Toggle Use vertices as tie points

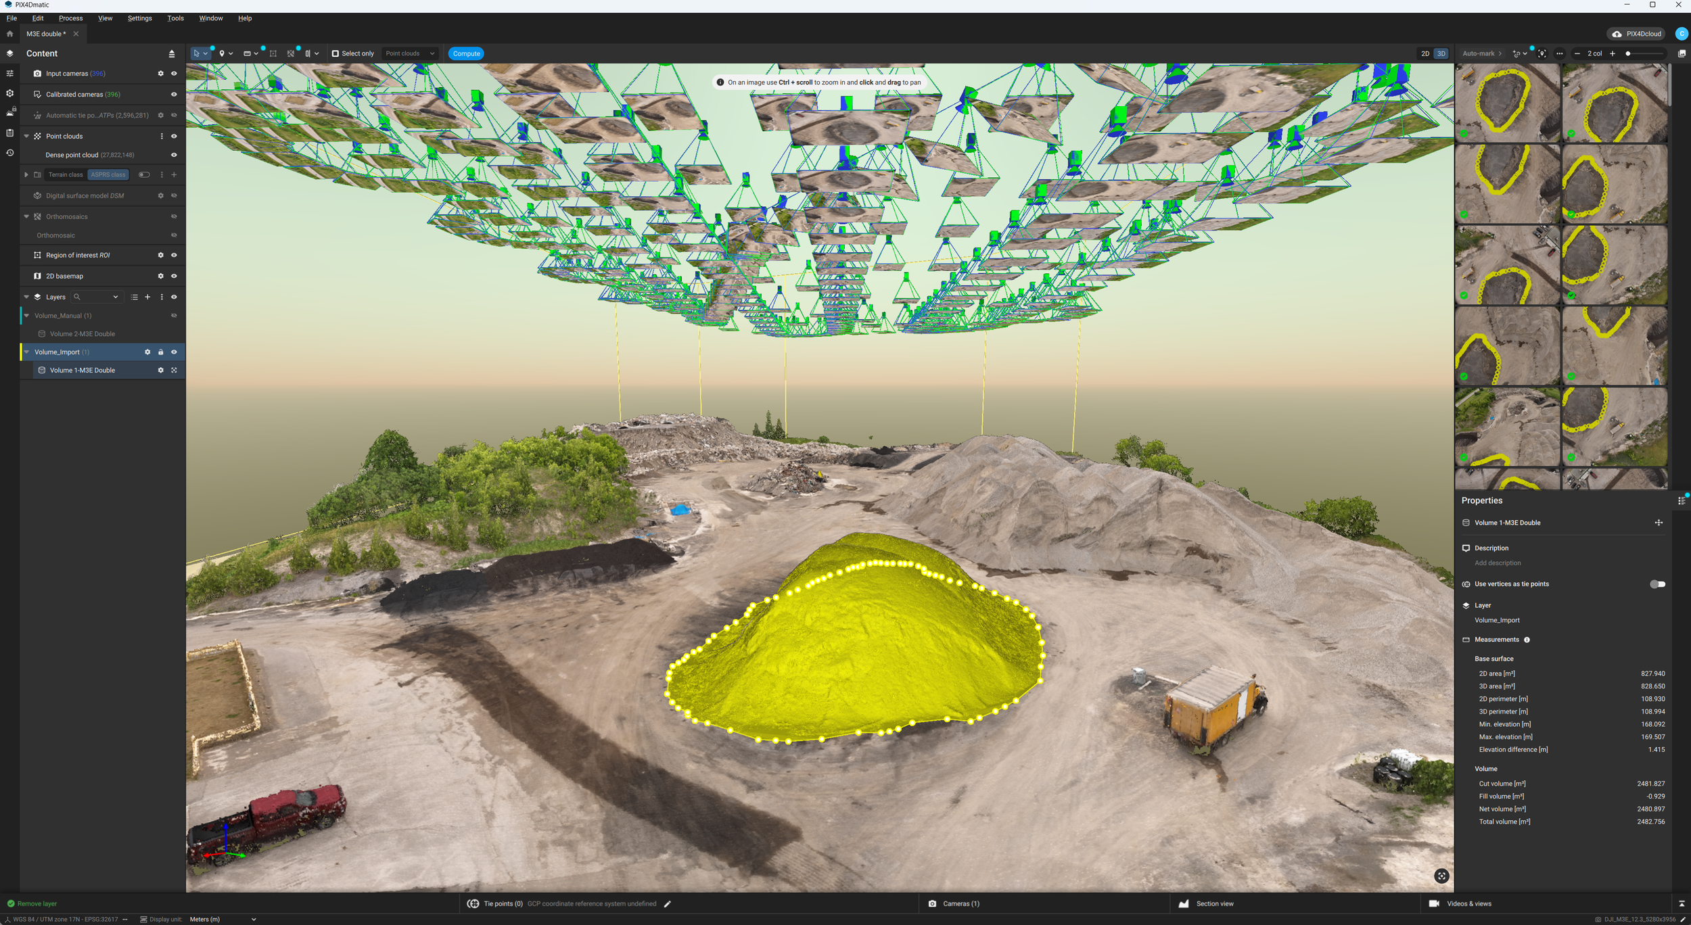[x=1657, y=584]
